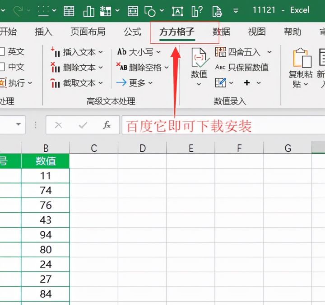Click the 复制粘贴 clipboard icon
The height and width of the screenshot is (305, 325).
click(x=302, y=58)
